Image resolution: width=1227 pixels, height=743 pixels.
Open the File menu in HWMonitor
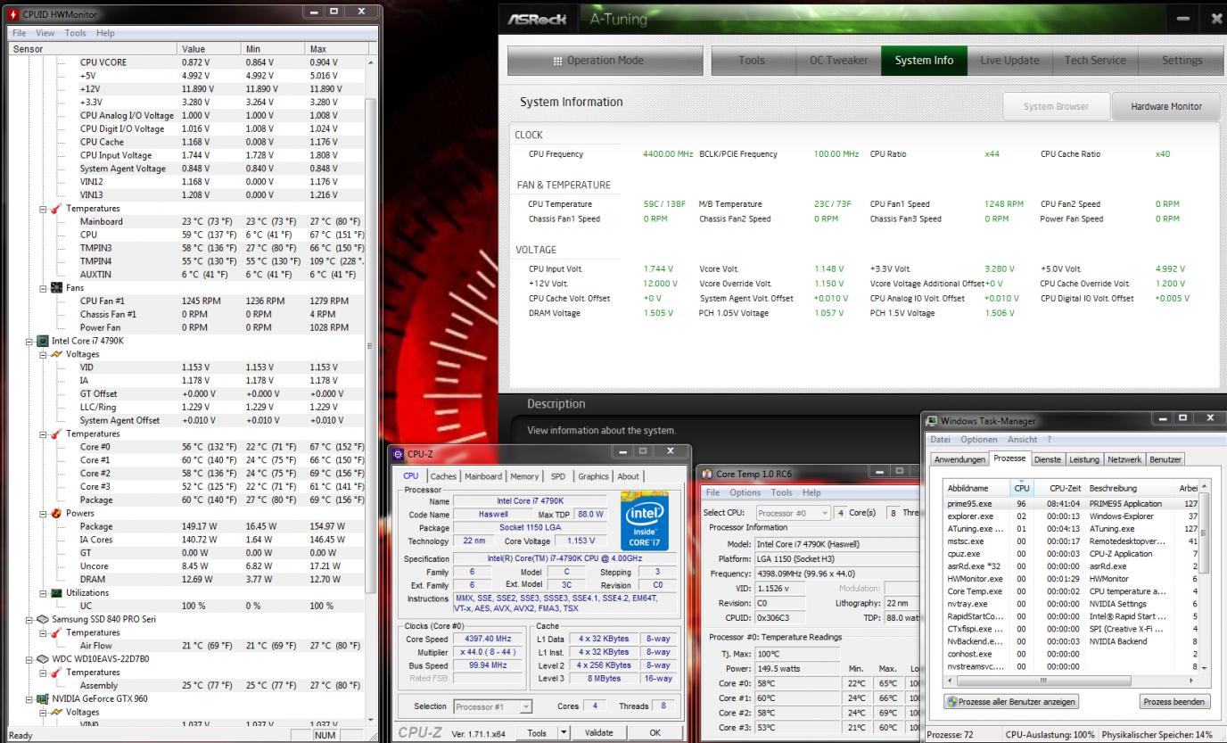(19, 33)
